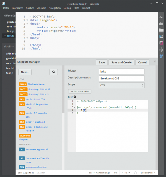Click into the Description input field
Image resolution: width=166 pixels, height=177 pixels.
tap(122, 78)
